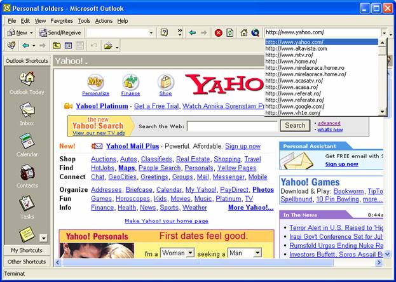This screenshot has height=282, width=396.
Task: Click Make Yahoo! your home page
Action: [x=167, y=221]
